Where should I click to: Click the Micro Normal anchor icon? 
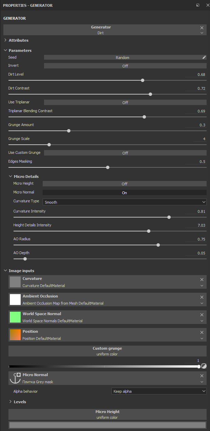15,378
